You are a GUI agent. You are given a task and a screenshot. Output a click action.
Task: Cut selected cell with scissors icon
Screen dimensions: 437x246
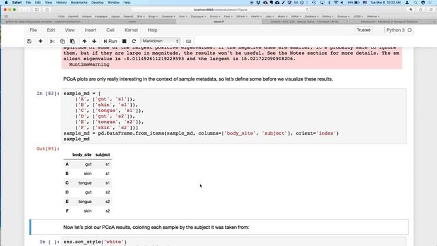tap(52, 41)
